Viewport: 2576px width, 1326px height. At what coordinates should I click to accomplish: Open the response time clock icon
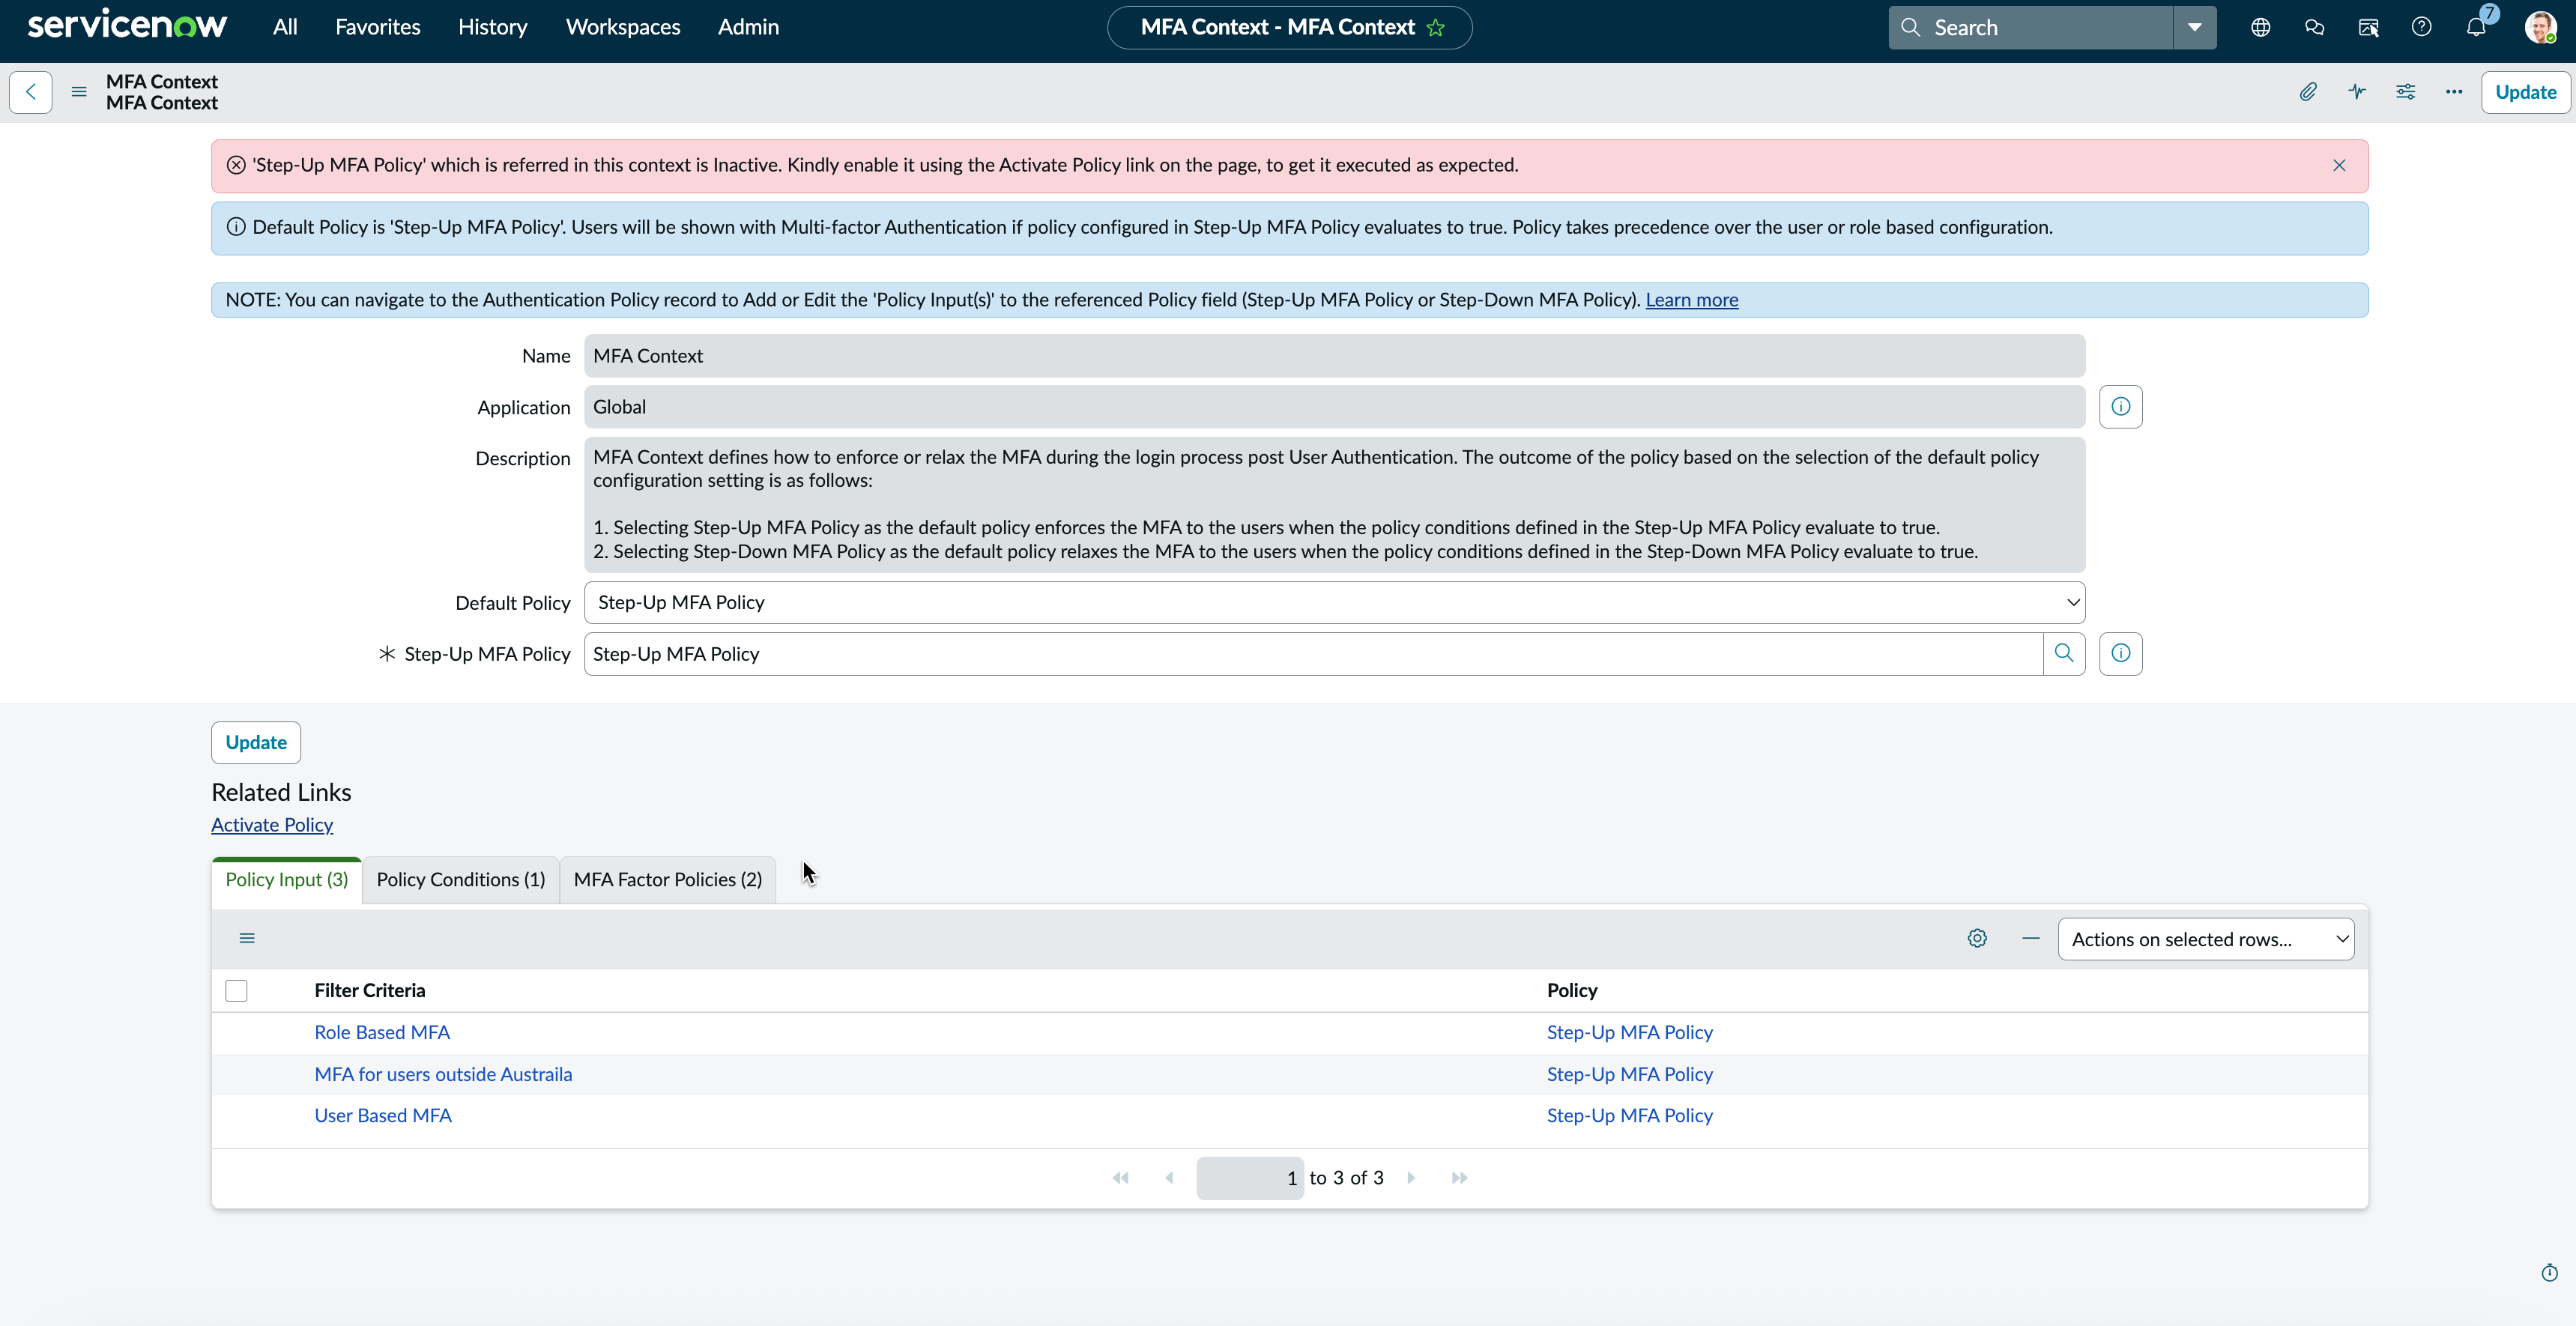[2549, 1273]
